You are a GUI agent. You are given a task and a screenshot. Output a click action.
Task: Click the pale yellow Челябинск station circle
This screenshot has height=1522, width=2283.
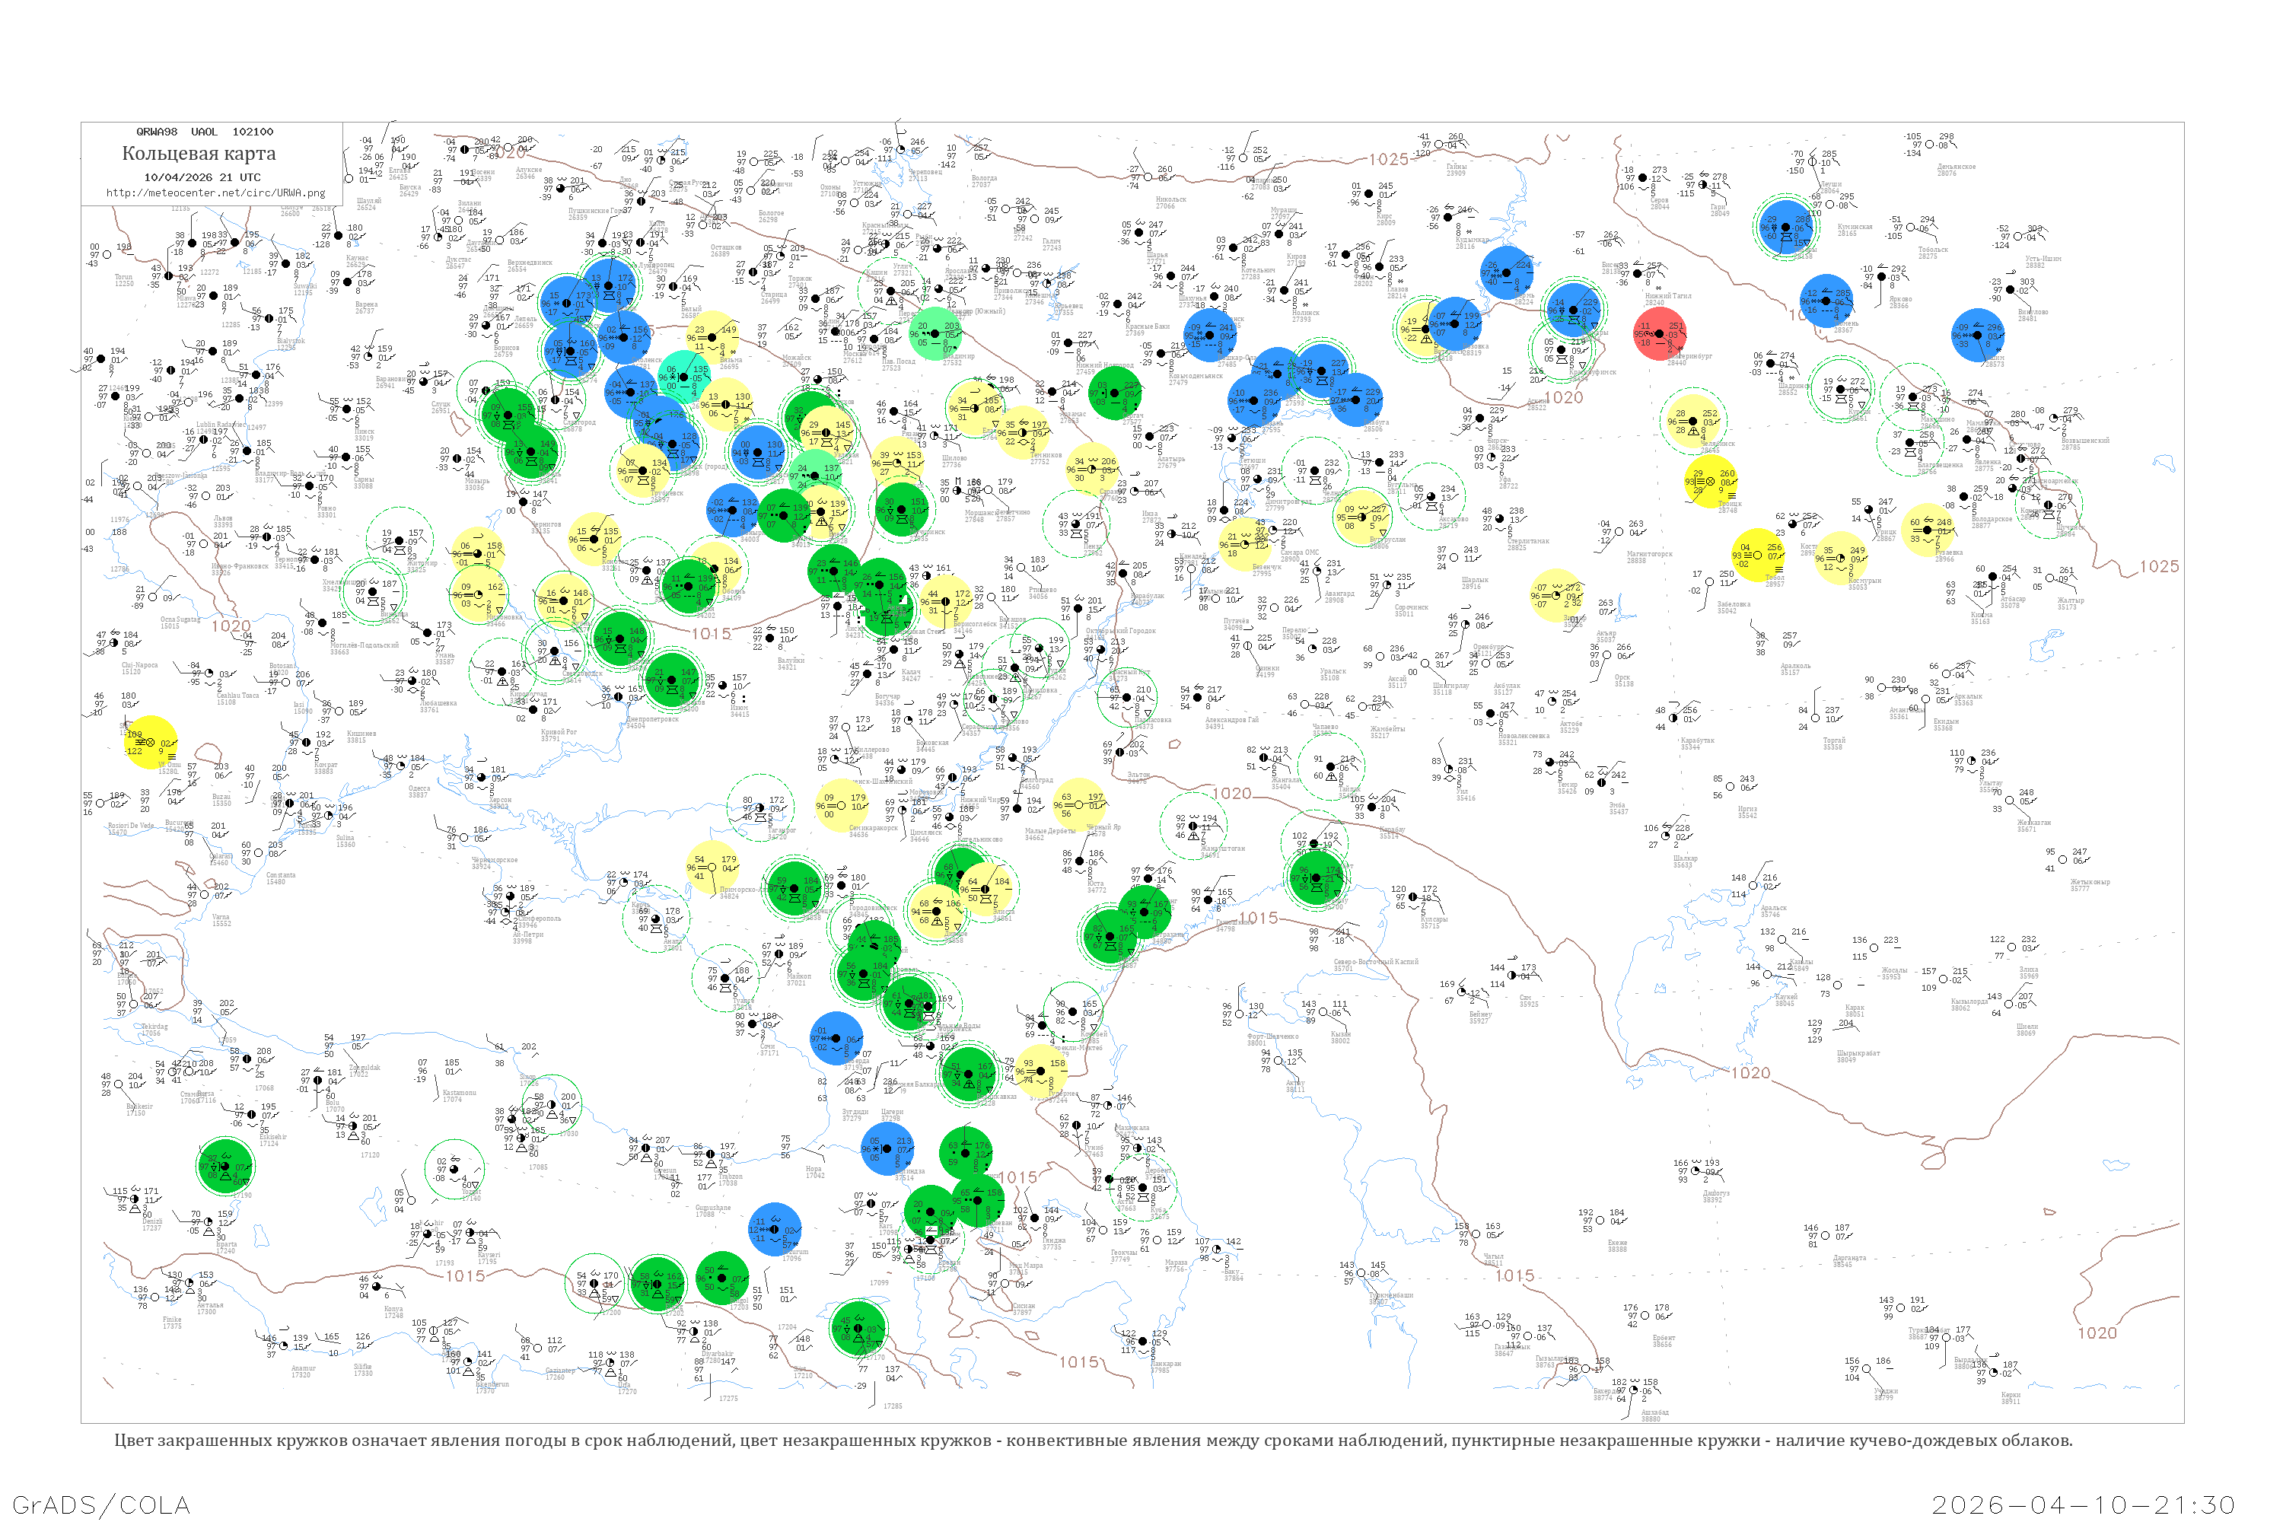tap(1692, 420)
